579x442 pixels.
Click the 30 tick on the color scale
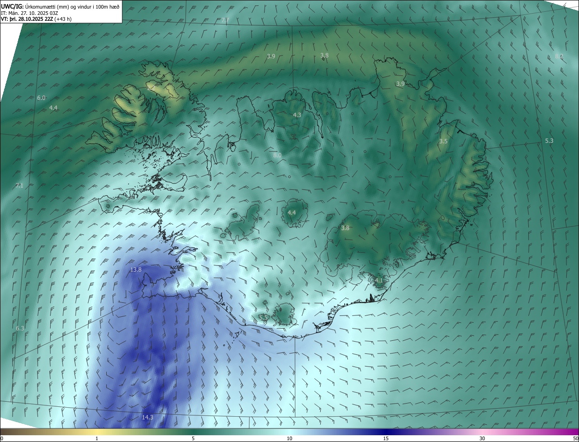[482, 438]
